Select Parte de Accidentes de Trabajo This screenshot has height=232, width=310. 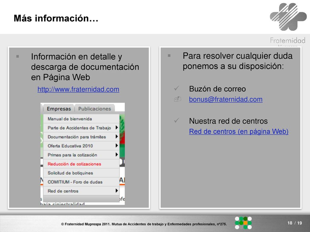pos(81,128)
